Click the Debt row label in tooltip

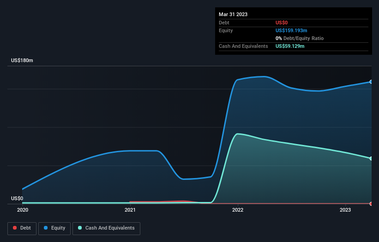224,23
